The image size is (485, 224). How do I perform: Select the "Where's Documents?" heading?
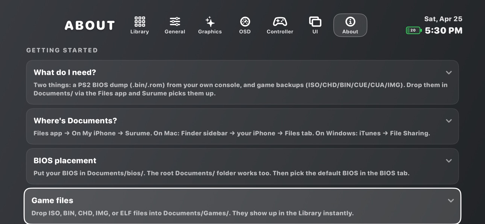tap(75, 121)
